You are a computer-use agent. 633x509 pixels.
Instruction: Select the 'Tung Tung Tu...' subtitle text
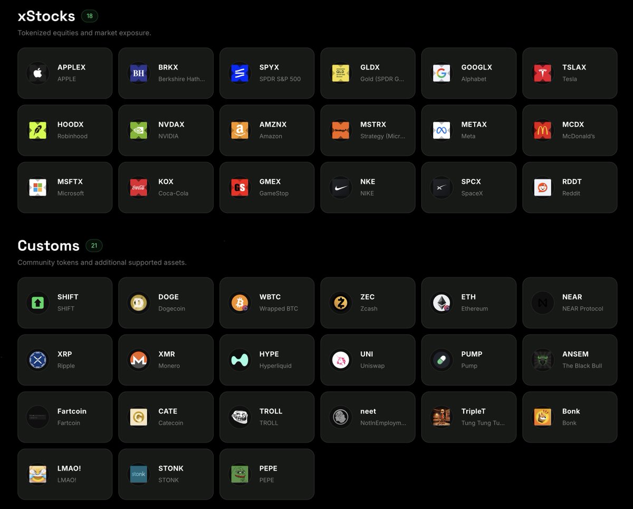pos(483,423)
